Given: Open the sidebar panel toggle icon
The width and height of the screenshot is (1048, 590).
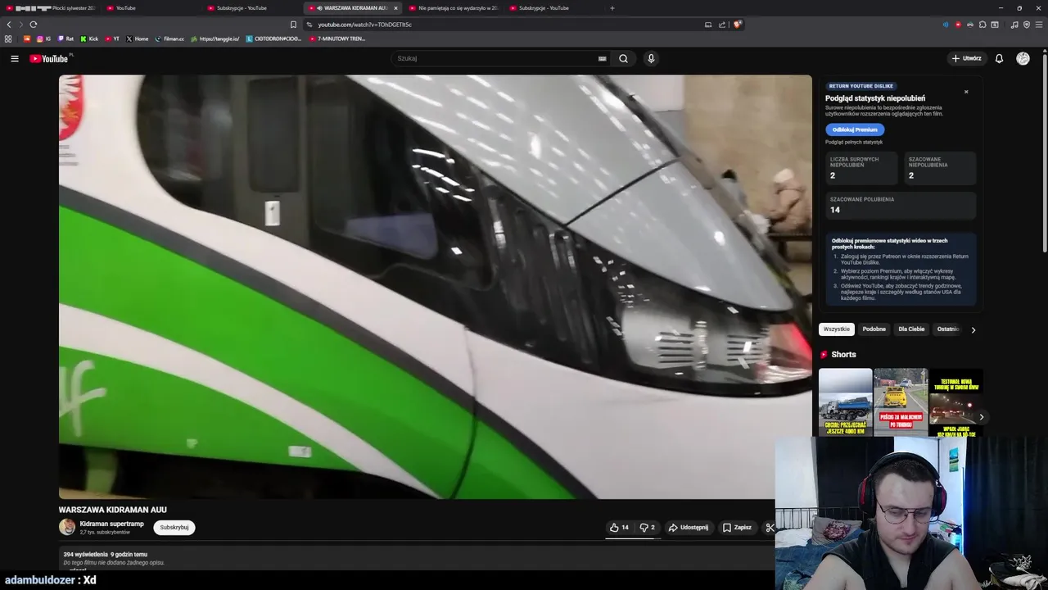Looking at the screenshot, I should pos(995,25).
